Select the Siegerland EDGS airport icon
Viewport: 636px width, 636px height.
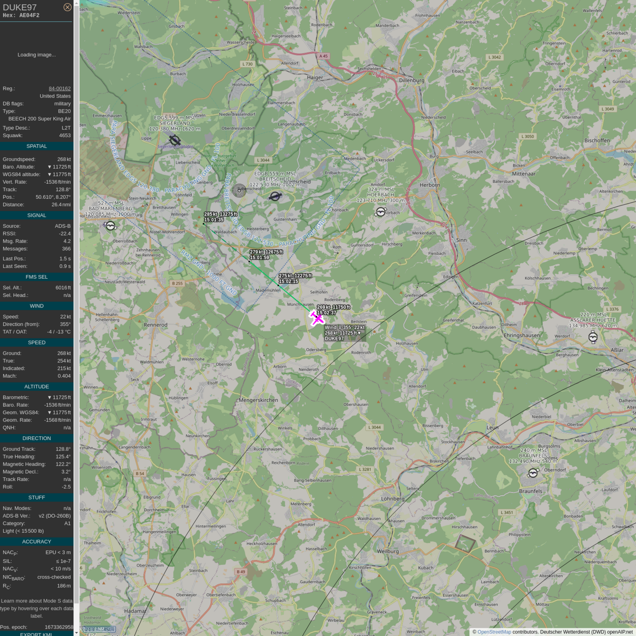pyautogui.click(x=175, y=140)
